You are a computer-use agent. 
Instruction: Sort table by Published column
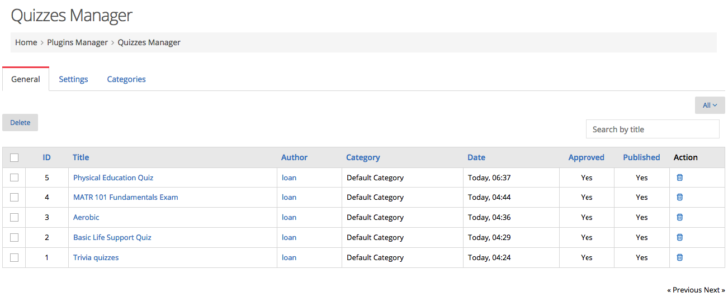[641, 157]
